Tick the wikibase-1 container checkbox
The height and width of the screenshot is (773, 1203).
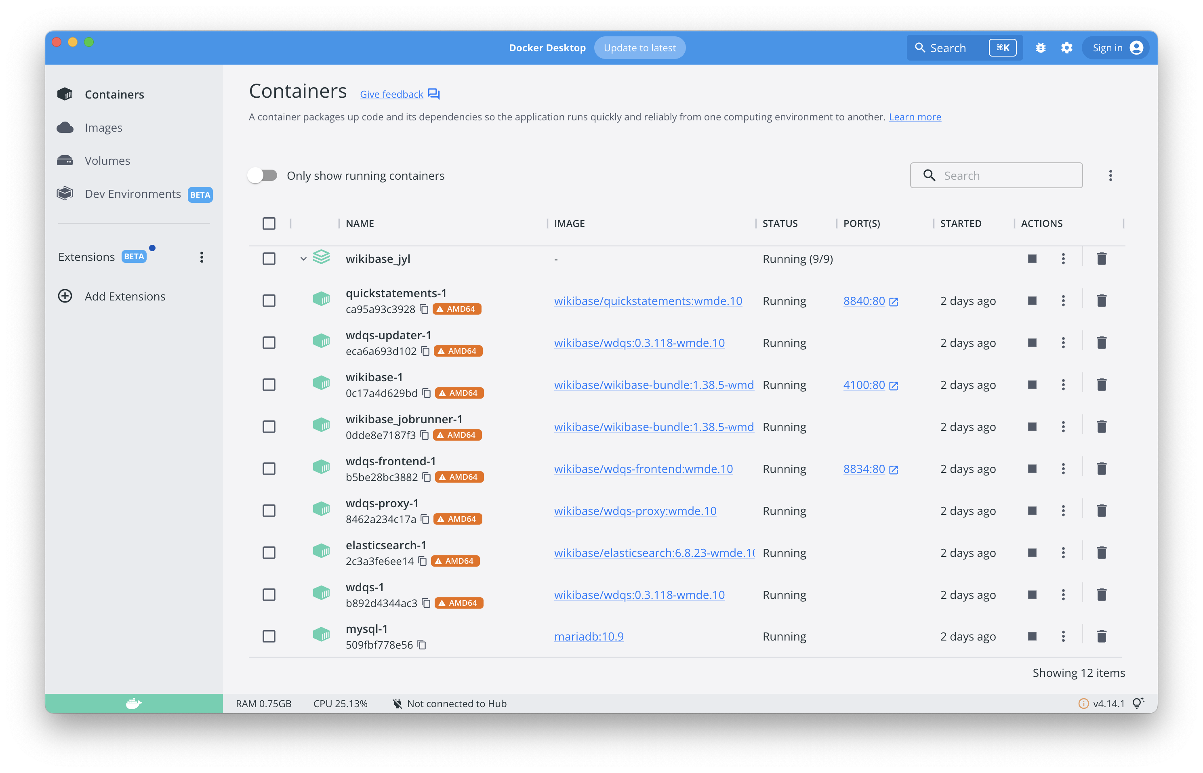[269, 385]
